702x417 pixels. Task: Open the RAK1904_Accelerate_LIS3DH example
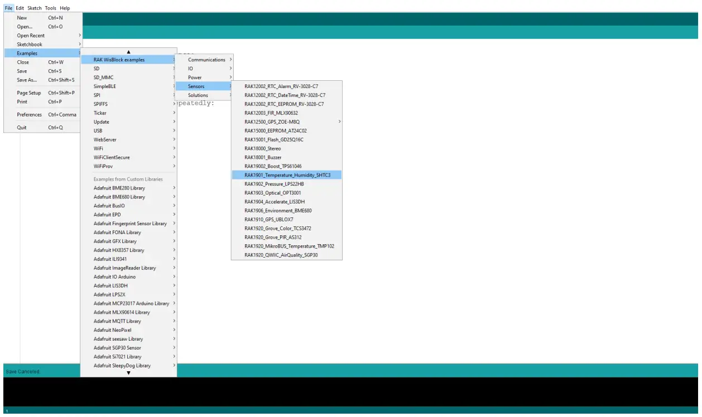(287, 202)
